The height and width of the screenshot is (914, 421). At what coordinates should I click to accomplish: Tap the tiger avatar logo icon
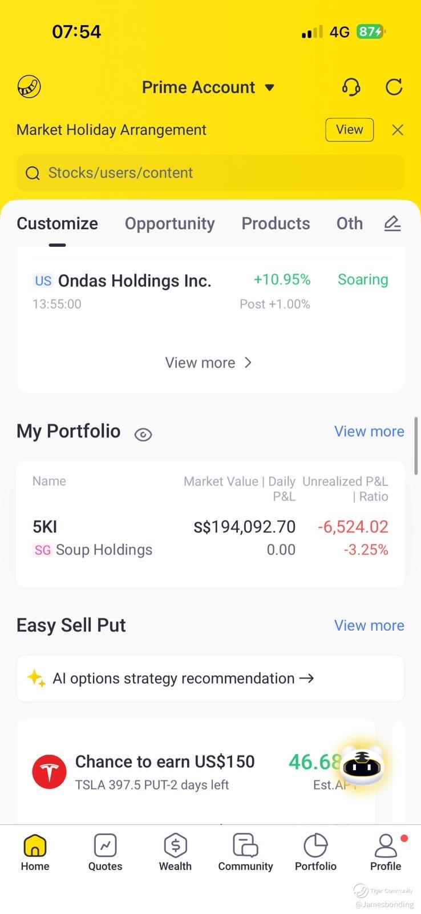click(29, 87)
